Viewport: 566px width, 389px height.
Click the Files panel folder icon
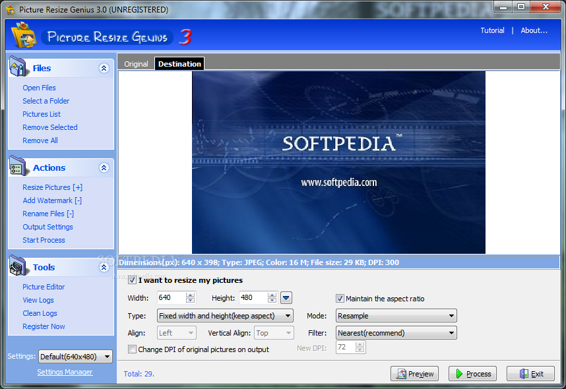pyautogui.click(x=18, y=67)
